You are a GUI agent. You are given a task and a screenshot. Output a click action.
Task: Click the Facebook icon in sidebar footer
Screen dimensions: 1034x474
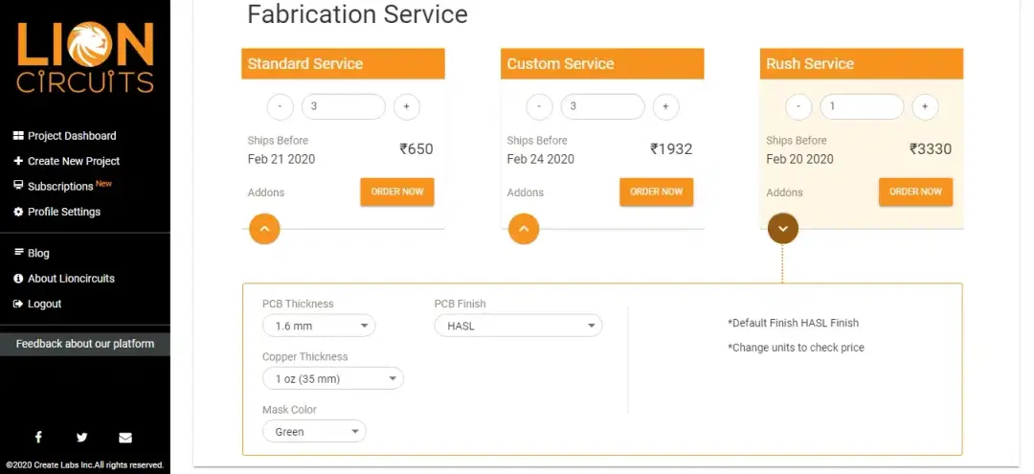(38, 437)
